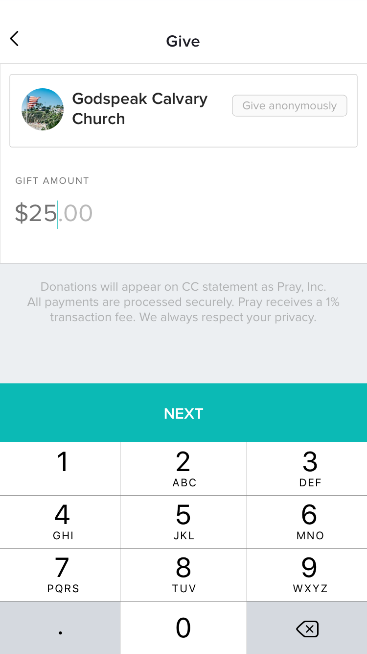Tap keypad number 2 ABC
Viewport: 367px width, 654px height.
183,469
